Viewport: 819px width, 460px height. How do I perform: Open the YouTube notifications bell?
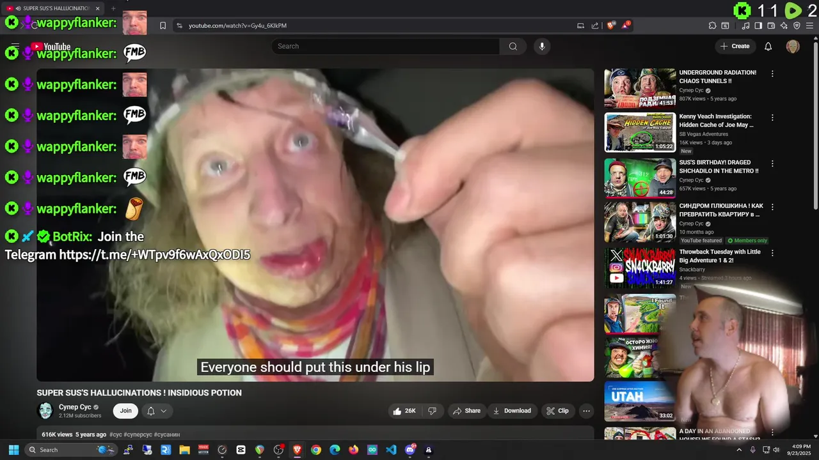[x=768, y=46]
